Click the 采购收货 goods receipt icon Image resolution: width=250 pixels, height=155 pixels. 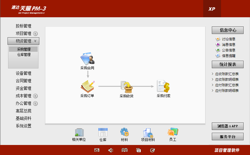click(127, 87)
